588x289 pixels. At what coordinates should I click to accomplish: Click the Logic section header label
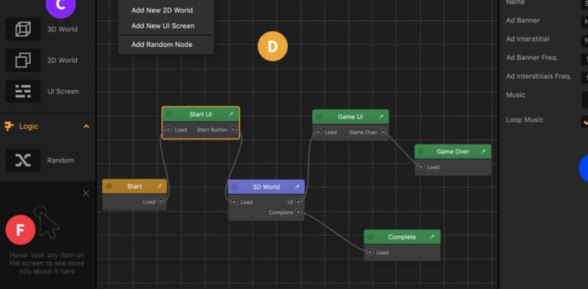pyautogui.click(x=29, y=126)
